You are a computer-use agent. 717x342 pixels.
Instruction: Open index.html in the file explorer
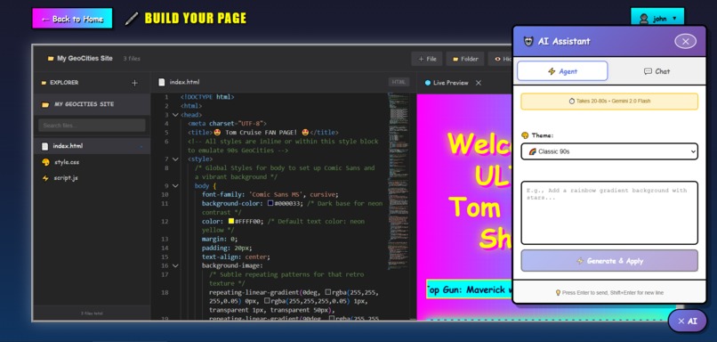(x=92, y=146)
